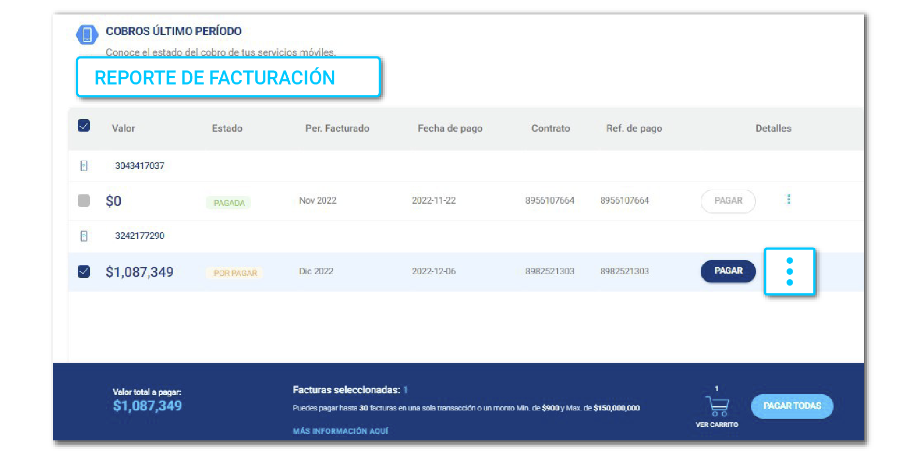
Task: Click the Nov 2022 billing period
Action: 318,201
